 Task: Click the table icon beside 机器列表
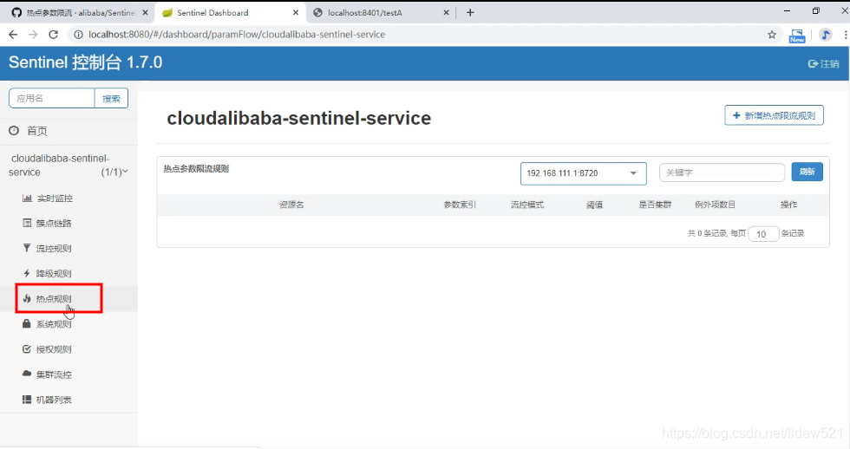[27, 400]
